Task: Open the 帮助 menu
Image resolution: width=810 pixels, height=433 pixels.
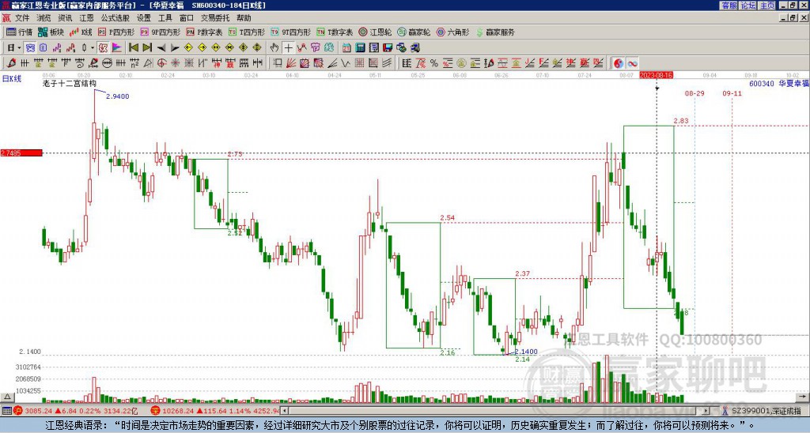Action: tap(244, 18)
